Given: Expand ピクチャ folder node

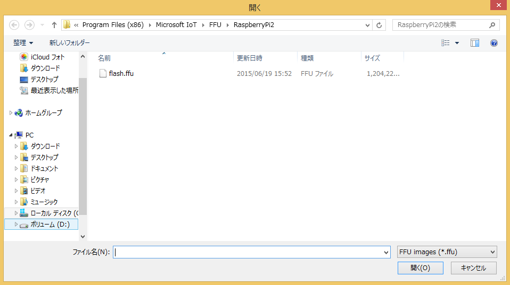Looking at the screenshot, I should coord(16,179).
